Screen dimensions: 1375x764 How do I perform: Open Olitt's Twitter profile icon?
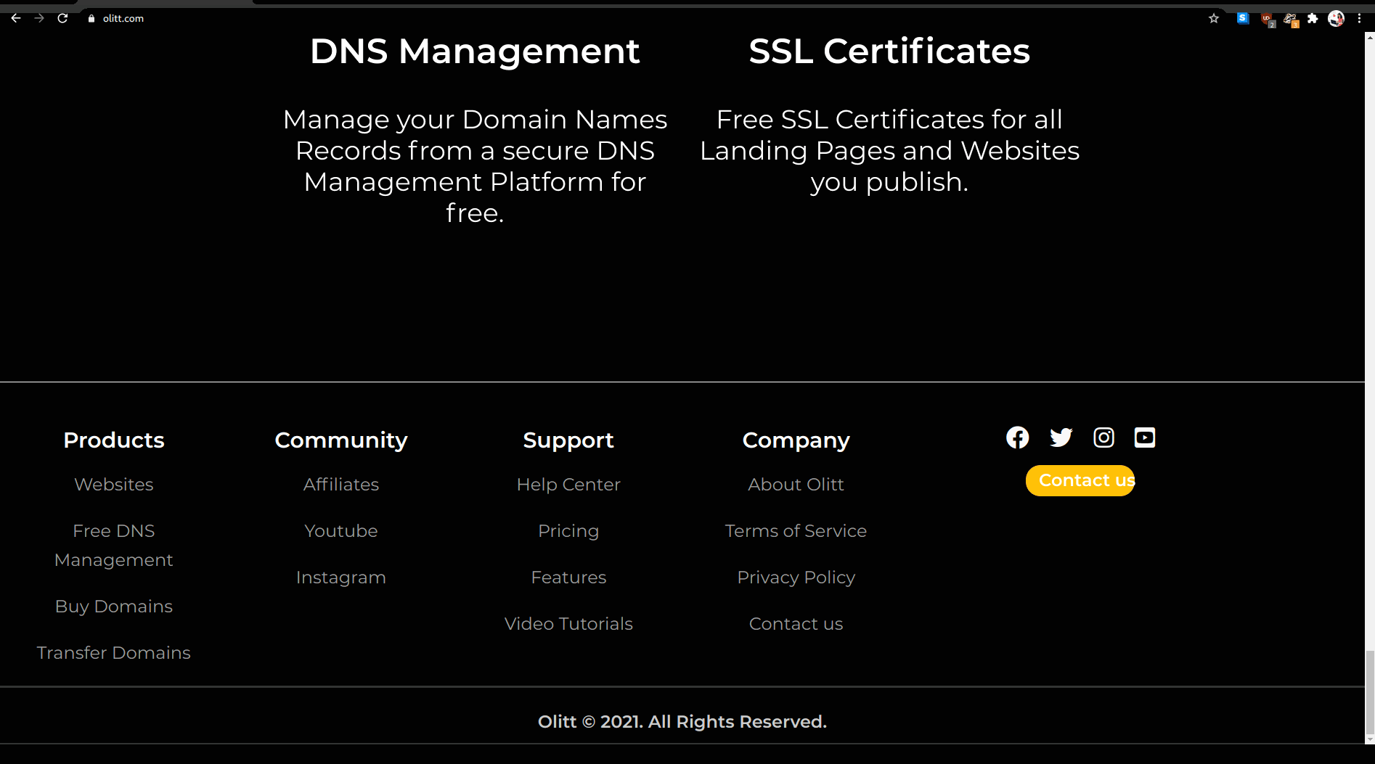[x=1061, y=438]
